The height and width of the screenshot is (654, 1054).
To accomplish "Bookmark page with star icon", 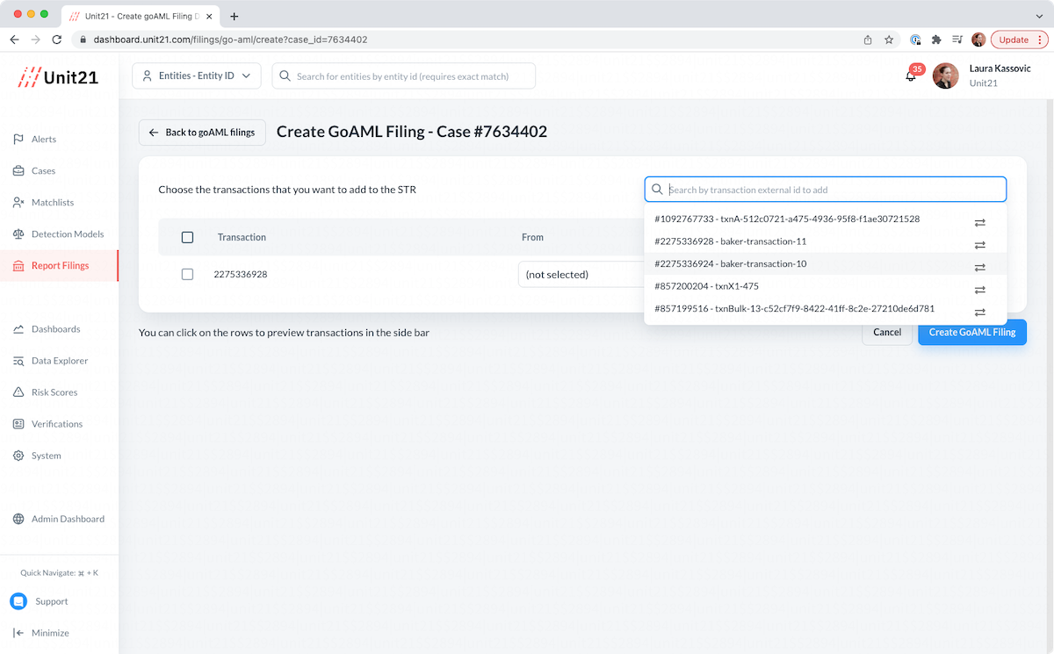I will (889, 40).
